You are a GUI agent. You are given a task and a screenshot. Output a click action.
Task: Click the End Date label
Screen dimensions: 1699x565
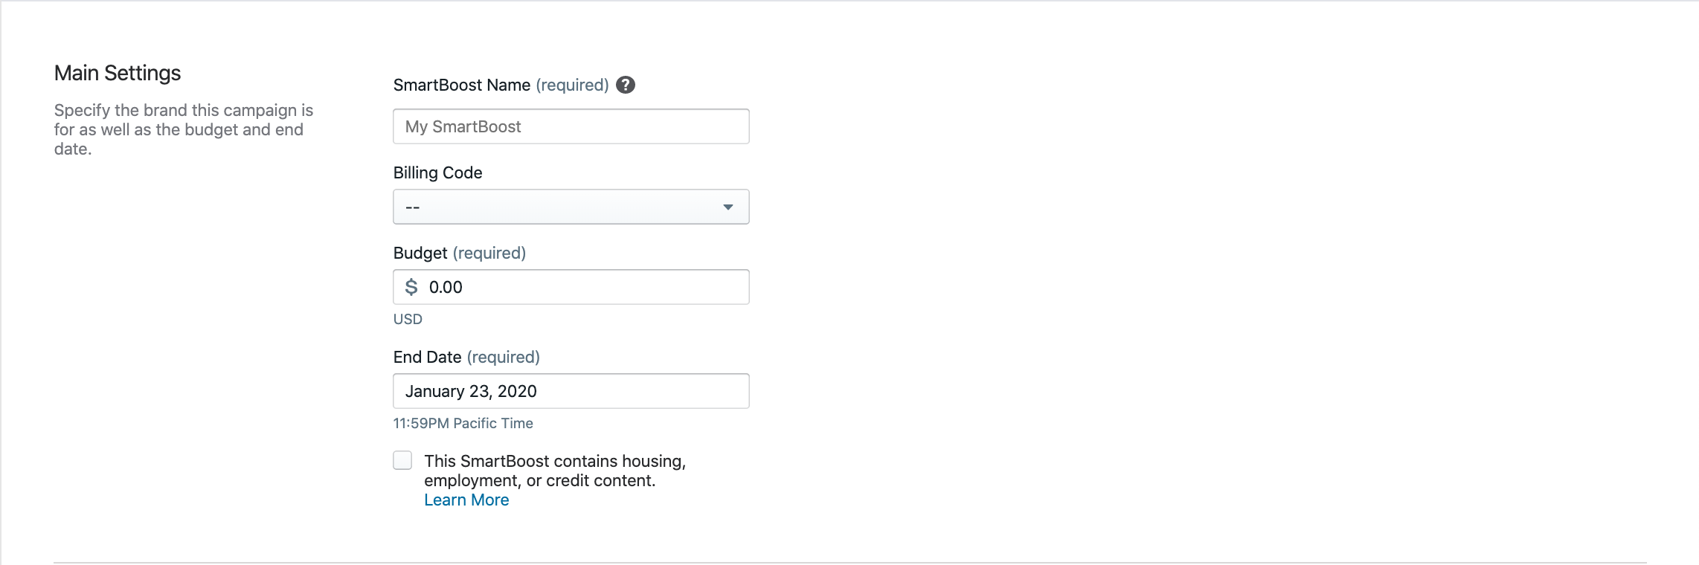tap(427, 357)
